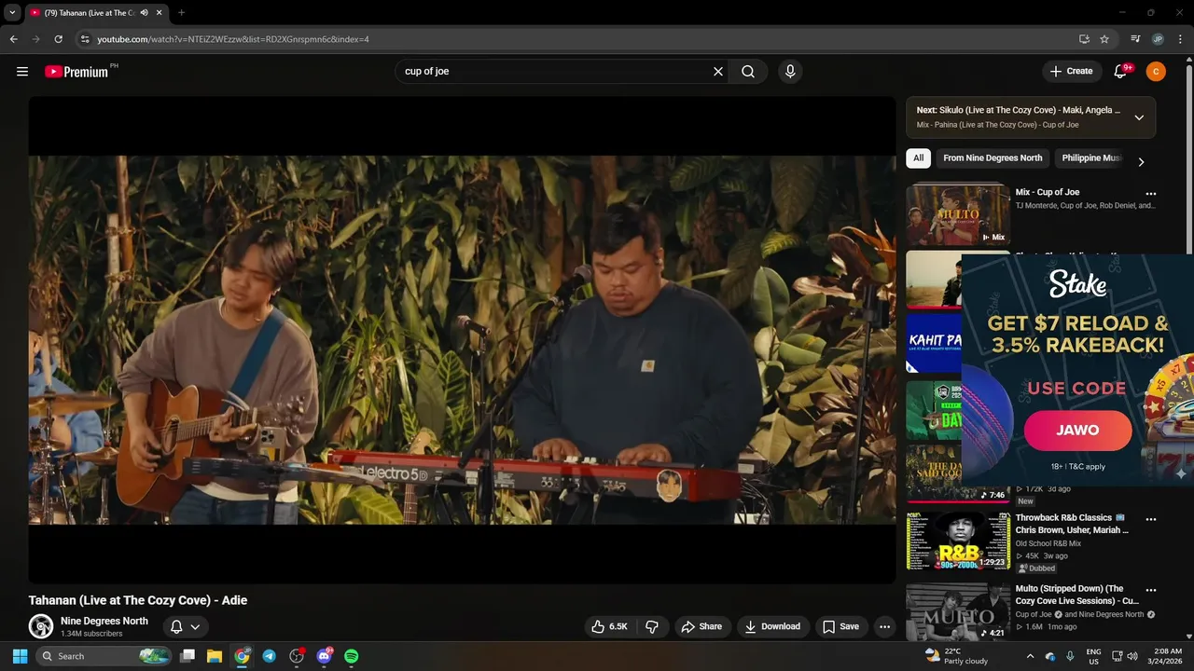Mute tab via speaker icon
1194x671 pixels.
pos(144,13)
